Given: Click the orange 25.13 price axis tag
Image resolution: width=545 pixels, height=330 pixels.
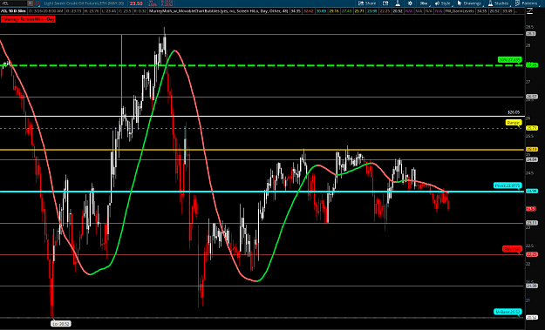Looking at the screenshot, I should pyautogui.click(x=531, y=149).
